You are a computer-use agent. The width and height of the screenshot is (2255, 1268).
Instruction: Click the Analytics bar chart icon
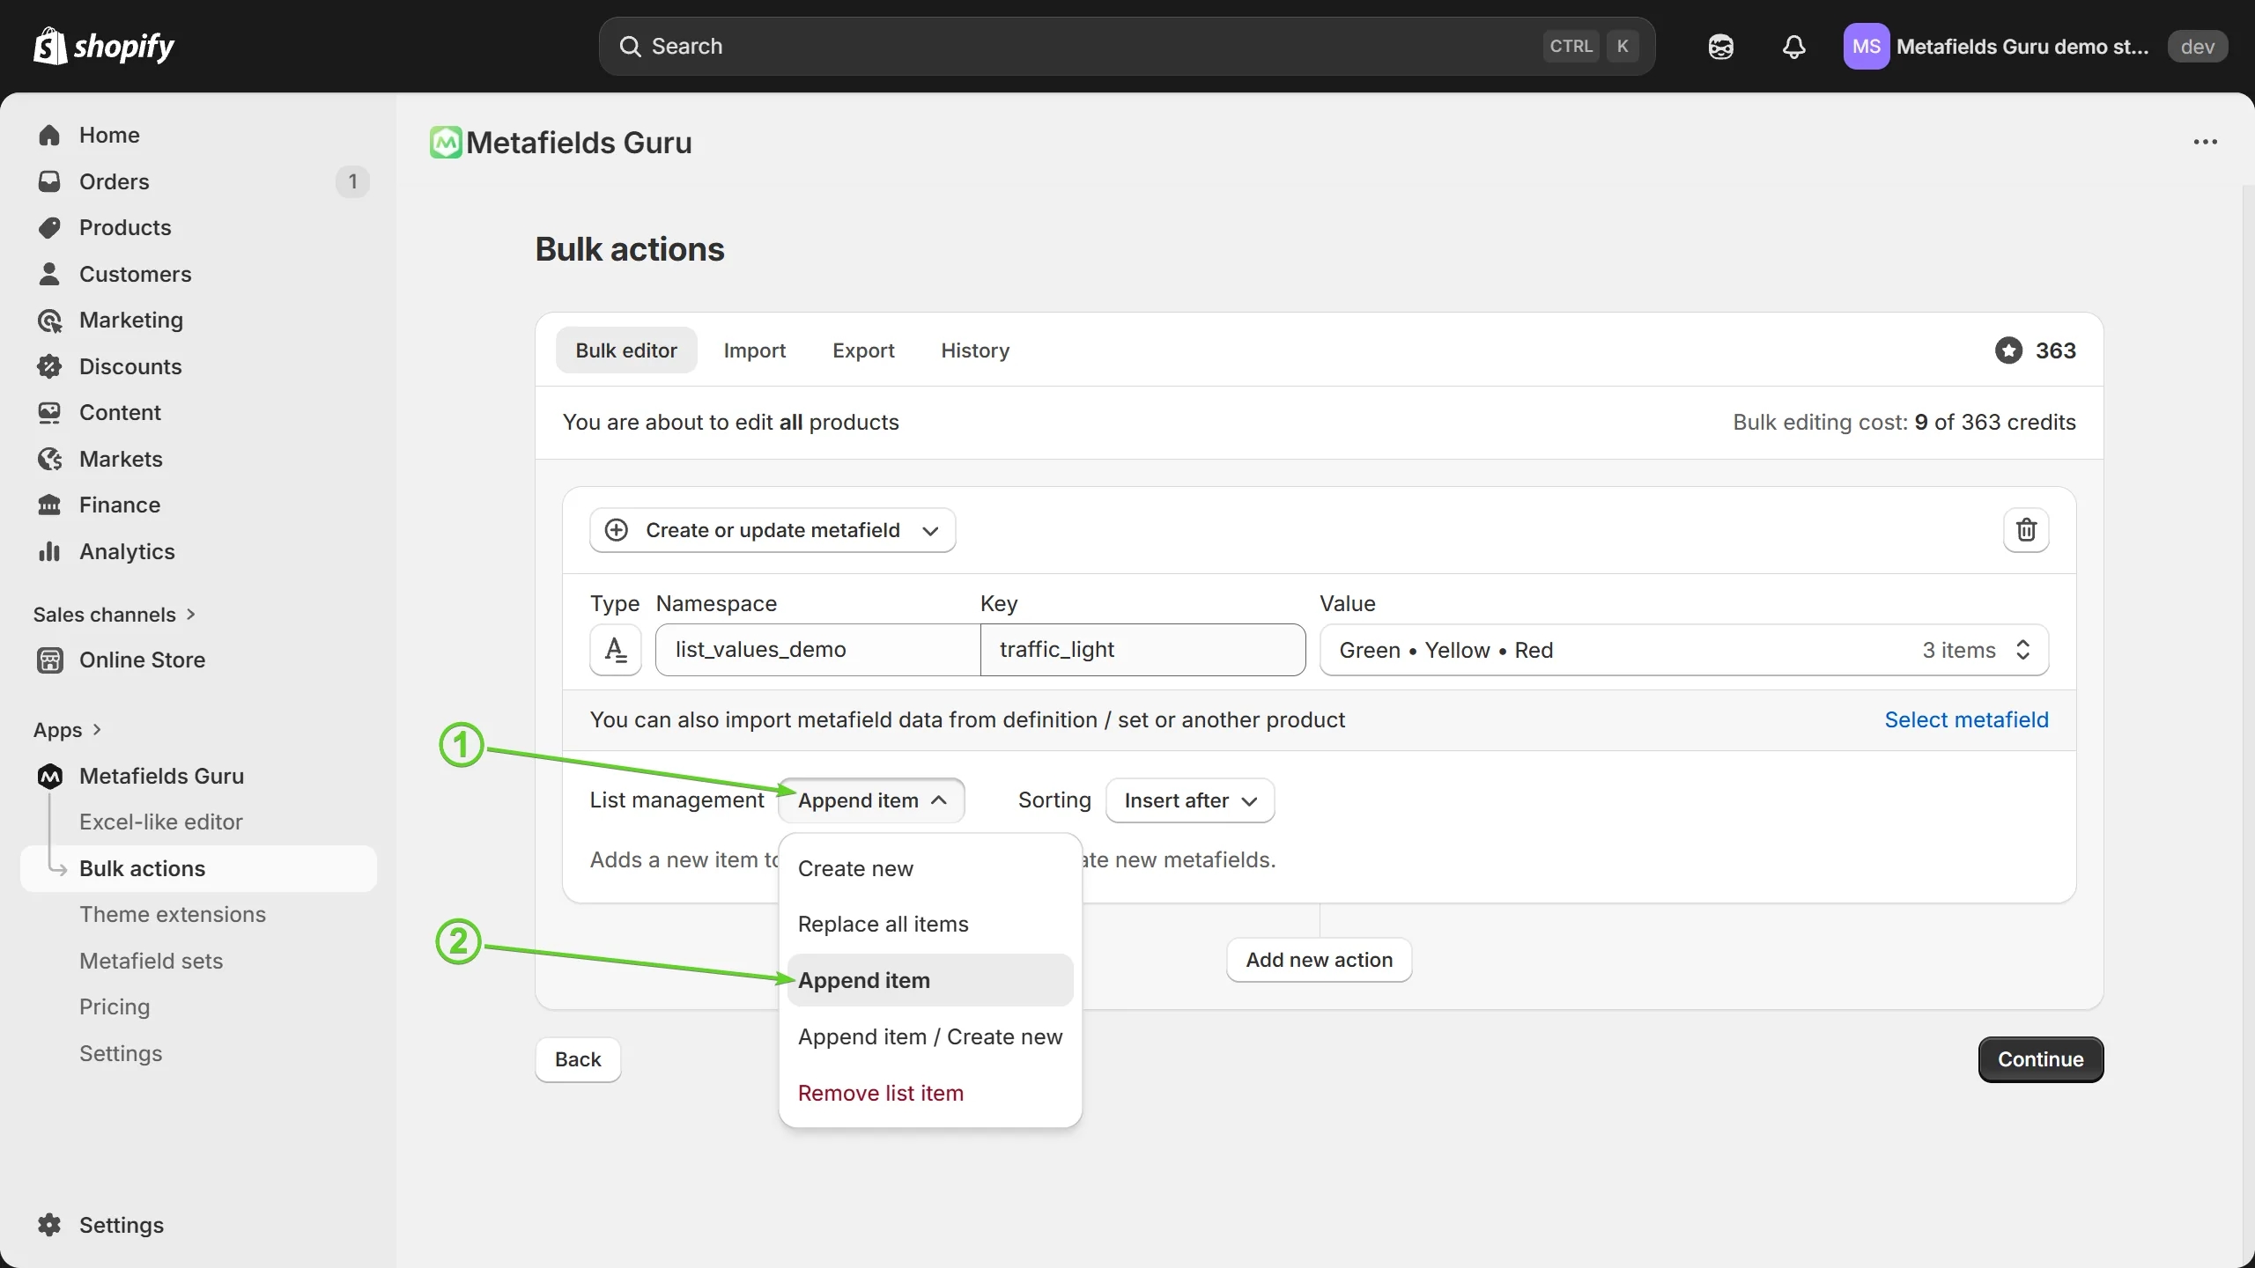coord(49,551)
